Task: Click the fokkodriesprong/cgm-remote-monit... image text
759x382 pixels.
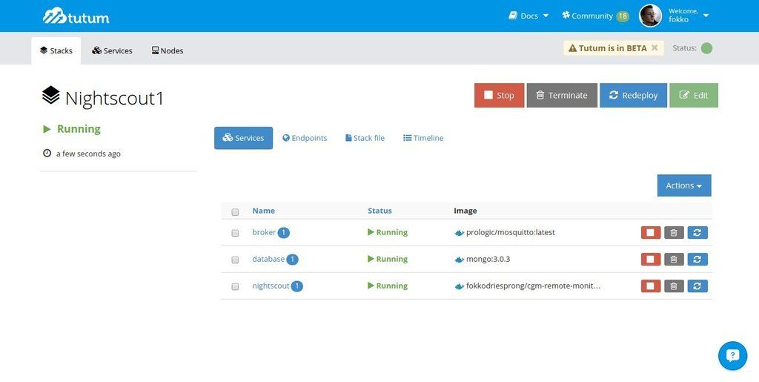Action: point(534,286)
